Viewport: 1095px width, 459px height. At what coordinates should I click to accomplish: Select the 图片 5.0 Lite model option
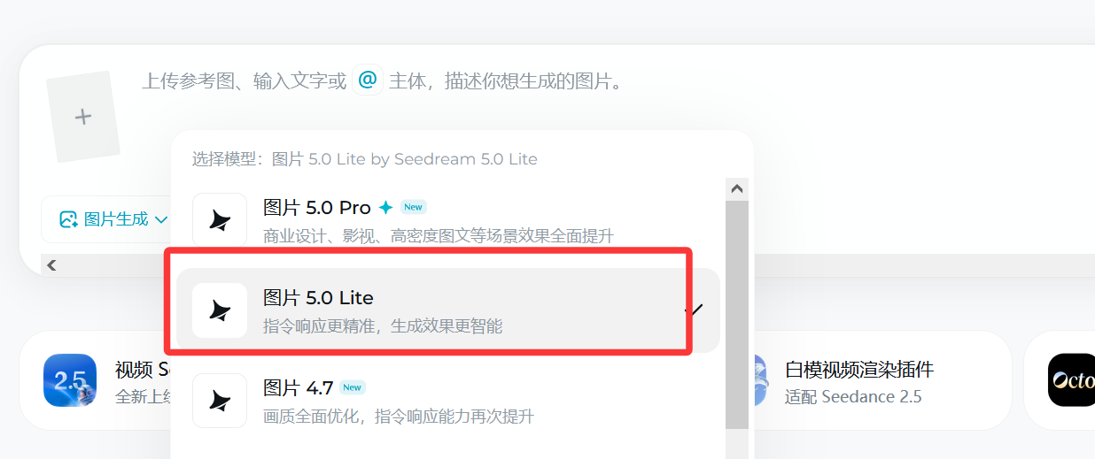[447, 310]
